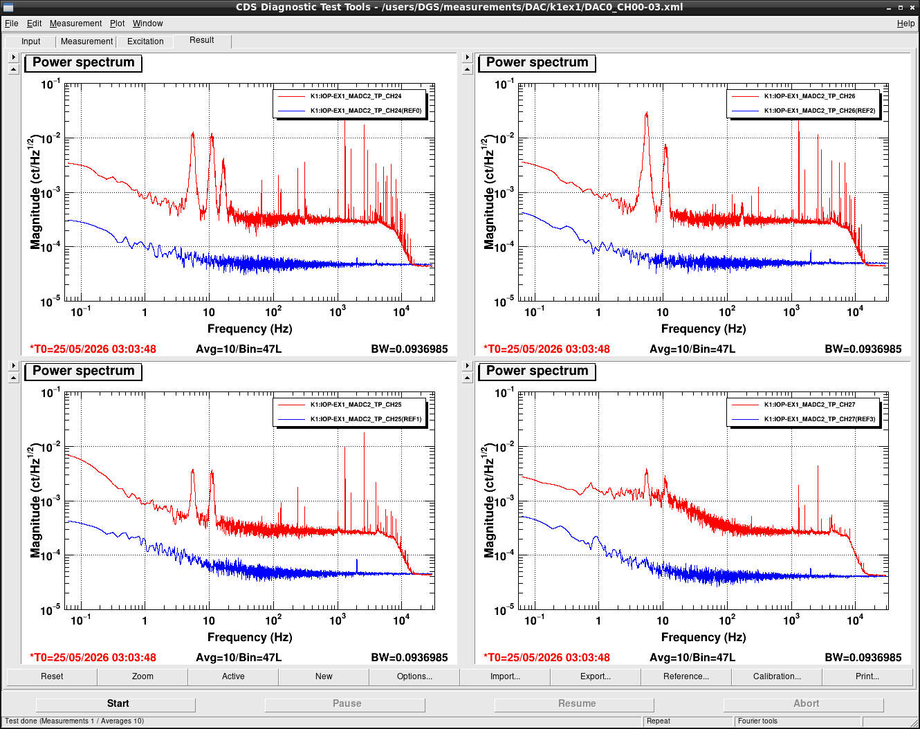Click right-arrow icon beside top-right Power spectrum plot
The image size is (920, 729).
(x=467, y=57)
